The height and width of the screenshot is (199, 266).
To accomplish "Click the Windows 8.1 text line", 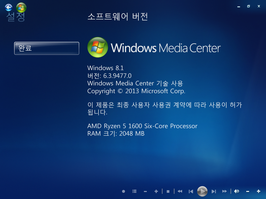I will pyautogui.click(x=105, y=68).
